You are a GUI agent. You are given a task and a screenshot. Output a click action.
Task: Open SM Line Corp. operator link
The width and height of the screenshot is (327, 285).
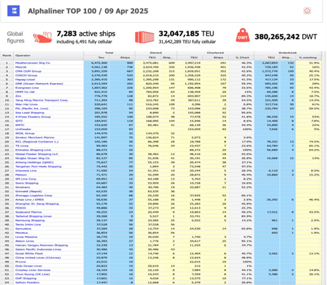26,178
